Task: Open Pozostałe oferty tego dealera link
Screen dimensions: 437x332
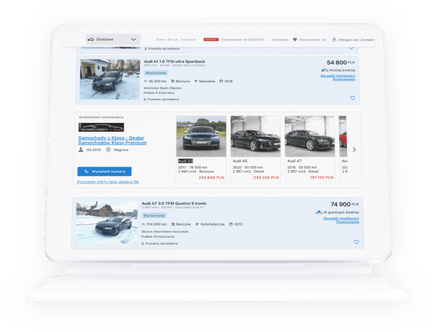Action: point(108,181)
